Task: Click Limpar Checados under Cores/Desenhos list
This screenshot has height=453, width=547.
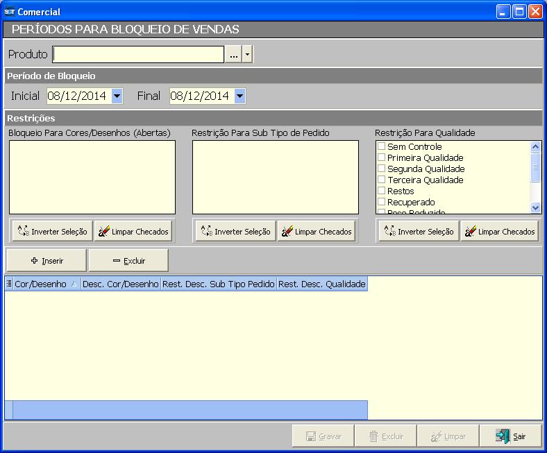Action: [x=133, y=232]
